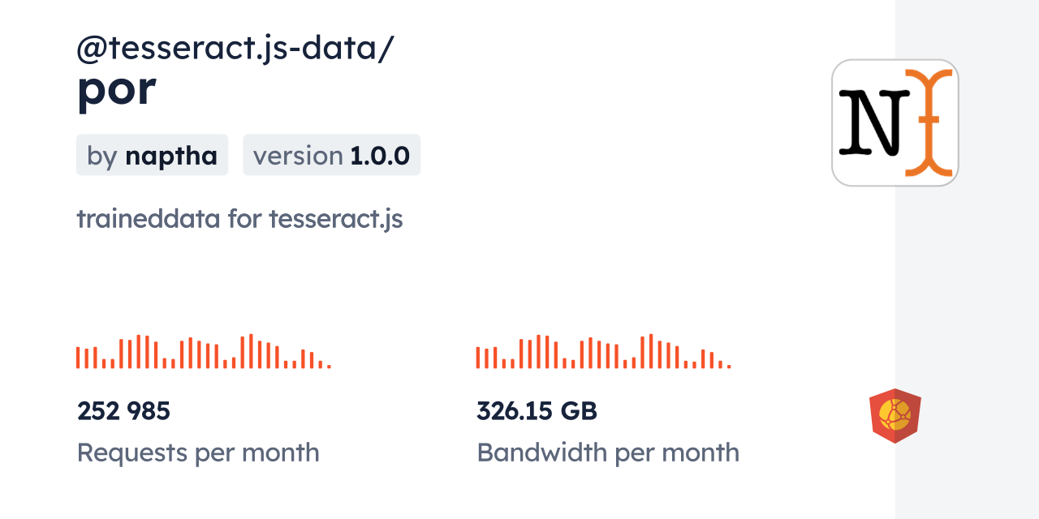Click the jsDelivr shield logo
1039x519 pixels.
[895, 416]
